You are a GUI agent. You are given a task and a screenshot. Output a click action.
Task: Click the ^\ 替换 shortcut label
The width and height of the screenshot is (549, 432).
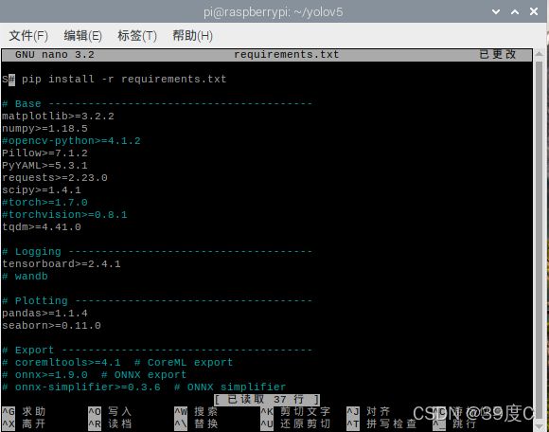tap(196, 424)
